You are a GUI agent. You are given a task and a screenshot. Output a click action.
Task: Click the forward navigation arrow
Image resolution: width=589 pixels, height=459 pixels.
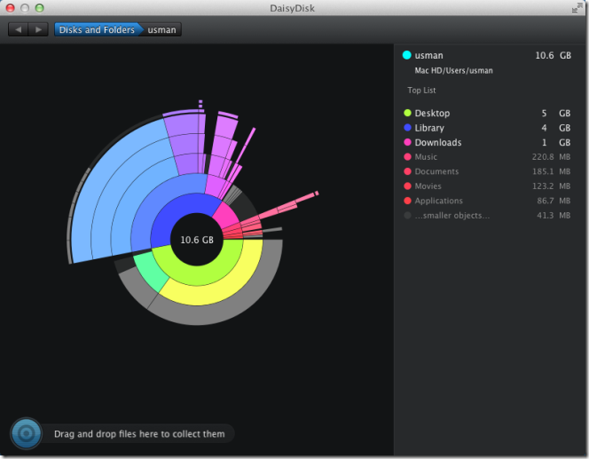coord(38,29)
